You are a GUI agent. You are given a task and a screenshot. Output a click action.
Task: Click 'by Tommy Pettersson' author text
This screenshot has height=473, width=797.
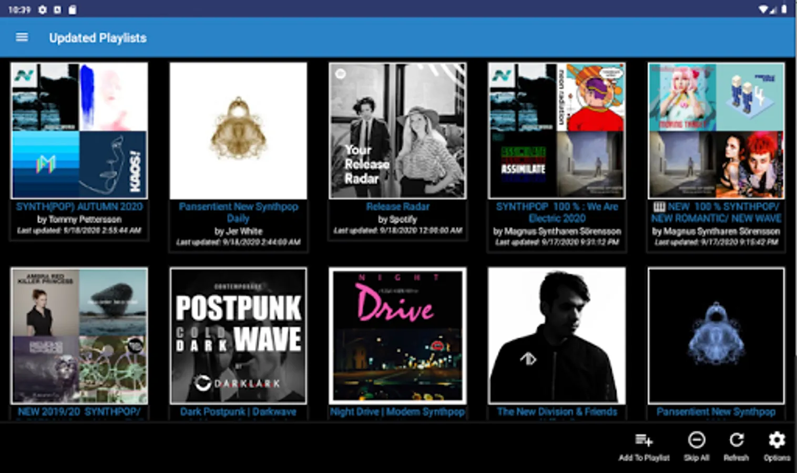(79, 219)
